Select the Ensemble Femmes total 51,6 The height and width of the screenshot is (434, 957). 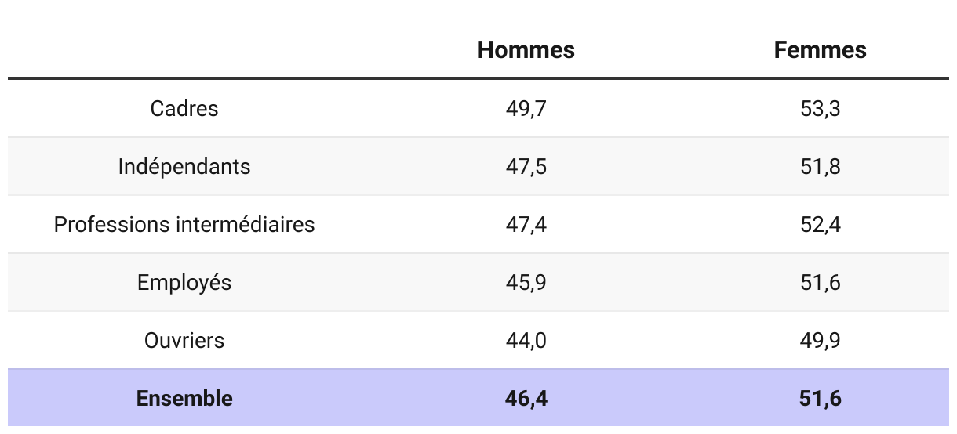[820, 398]
